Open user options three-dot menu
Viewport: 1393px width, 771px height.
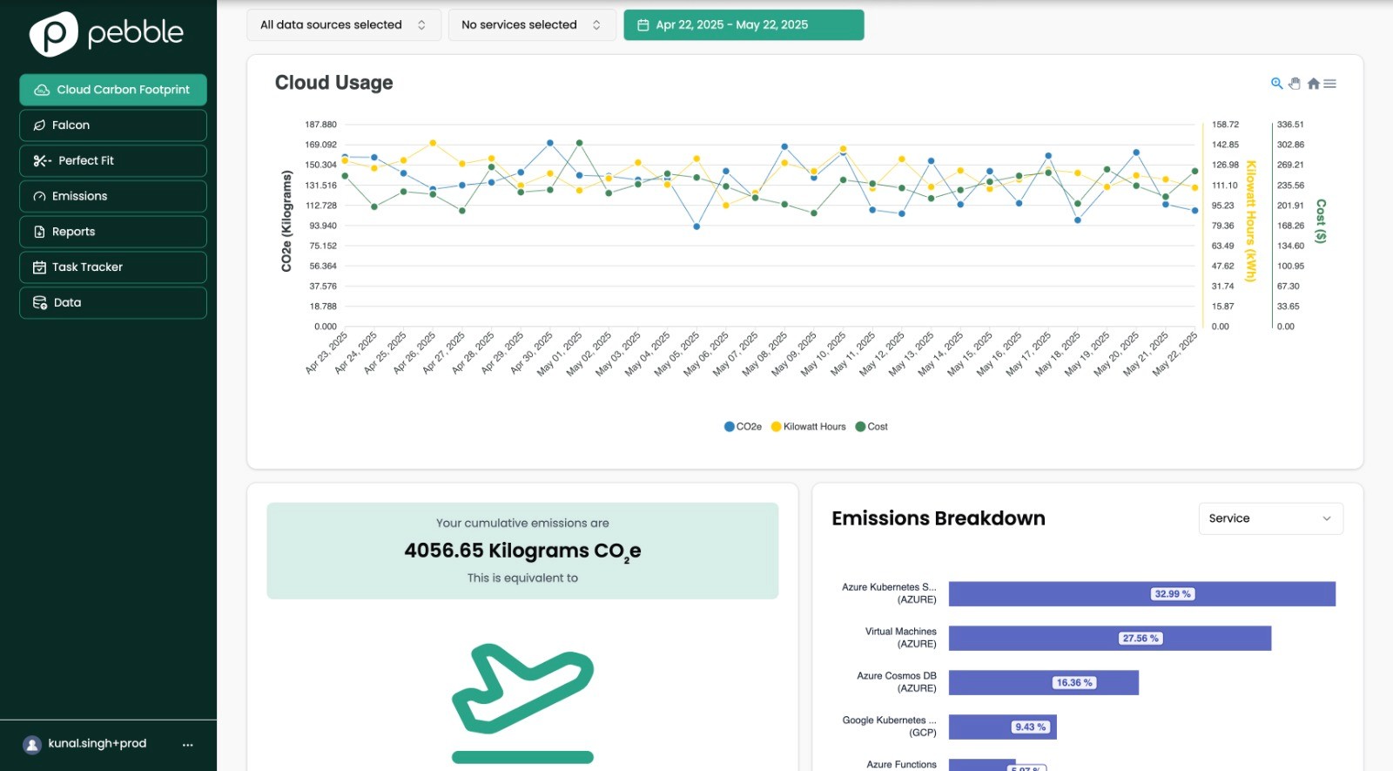pos(187,744)
